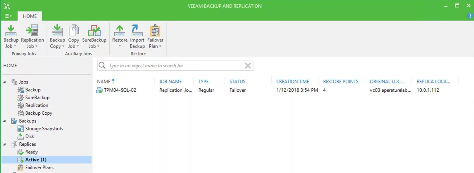Click the Veeam application logo icon
This screenshot has width=474, height=173.
point(7,6)
